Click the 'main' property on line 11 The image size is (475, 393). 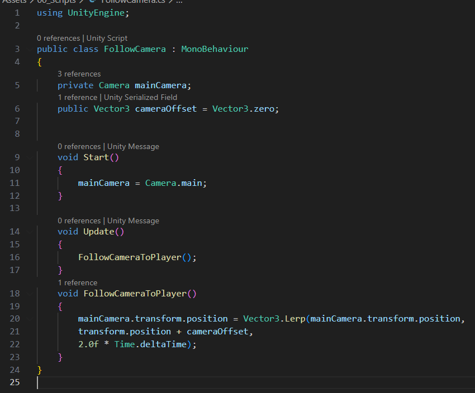point(192,183)
